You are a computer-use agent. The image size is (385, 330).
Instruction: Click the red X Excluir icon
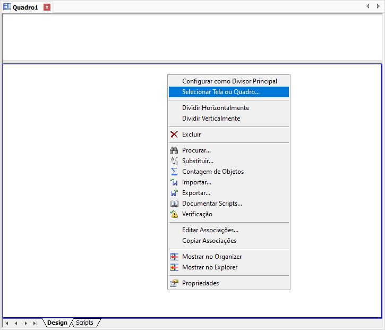pos(174,134)
